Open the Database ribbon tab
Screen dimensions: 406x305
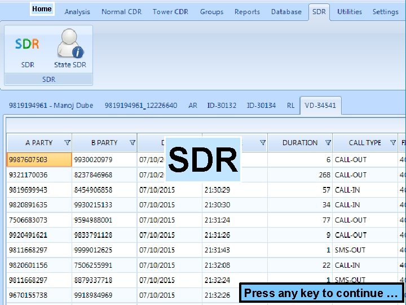[x=286, y=12]
